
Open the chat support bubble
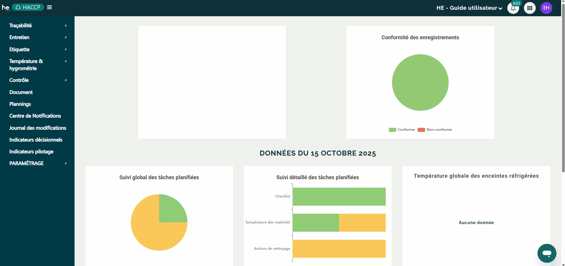547,253
